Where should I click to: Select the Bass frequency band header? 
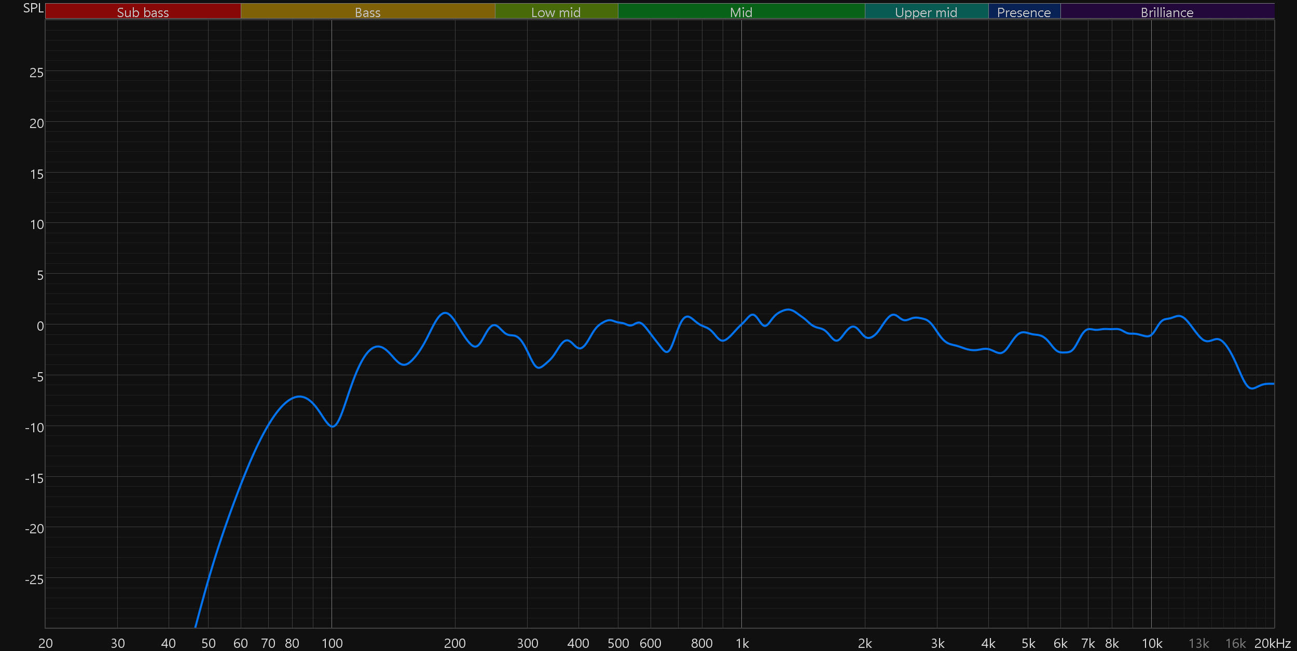pyautogui.click(x=367, y=12)
